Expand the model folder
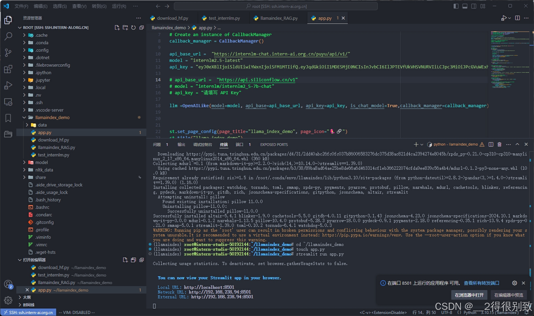Screen dimensions: 534x316 point(24,162)
